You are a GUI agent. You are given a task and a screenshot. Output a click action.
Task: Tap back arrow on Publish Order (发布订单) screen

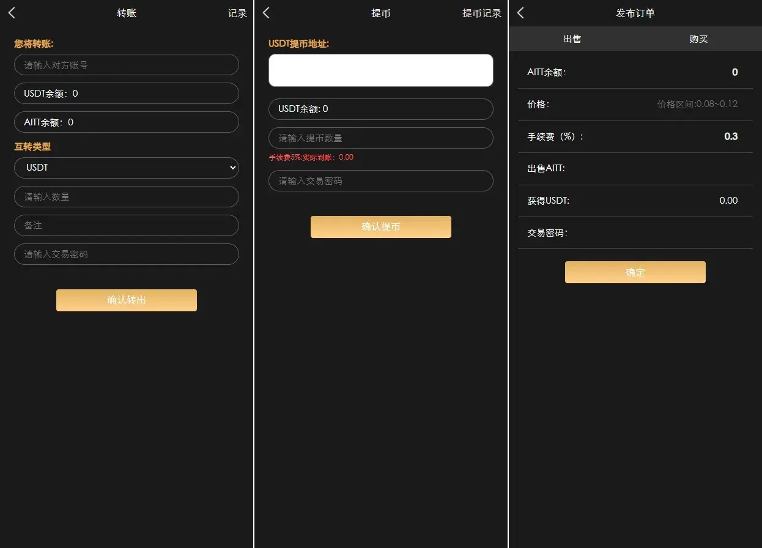point(520,13)
